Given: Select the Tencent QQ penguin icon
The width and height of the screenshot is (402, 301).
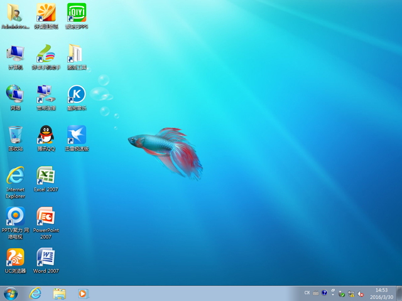Looking at the screenshot, I should click(x=46, y=135).
